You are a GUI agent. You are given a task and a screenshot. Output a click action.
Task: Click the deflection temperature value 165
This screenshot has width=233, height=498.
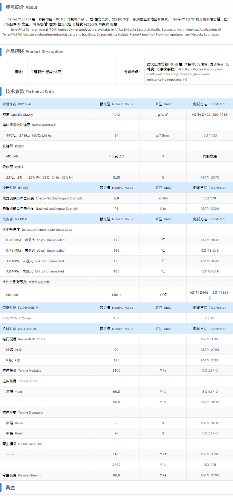(116, 251)
